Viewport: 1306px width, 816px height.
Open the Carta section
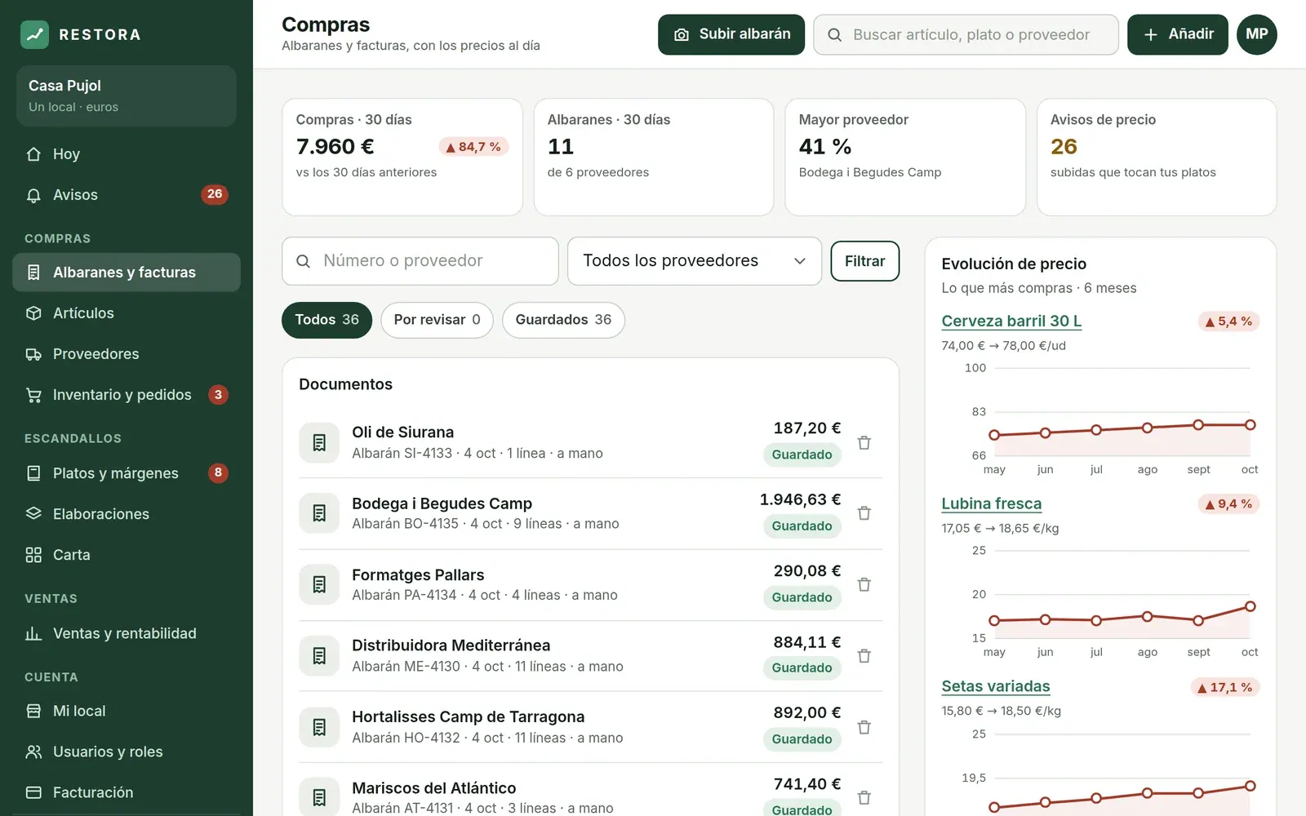(x=127, y=555)
